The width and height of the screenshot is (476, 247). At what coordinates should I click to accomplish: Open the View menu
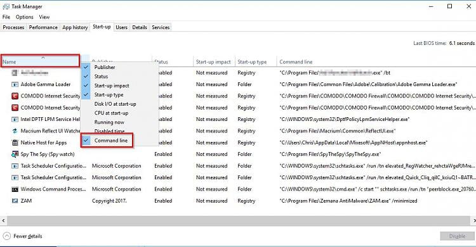pyautogui.click(x=44, y=17)
